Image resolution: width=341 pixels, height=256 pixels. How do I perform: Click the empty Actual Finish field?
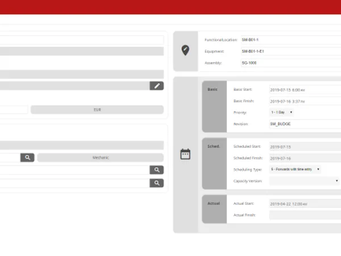(305, 215)
